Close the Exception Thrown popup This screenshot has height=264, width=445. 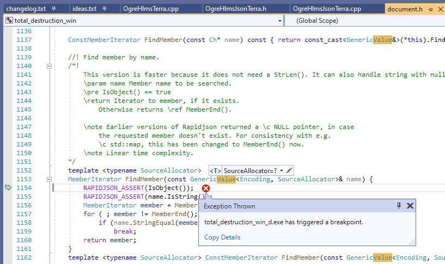click(x=410, y=206)
